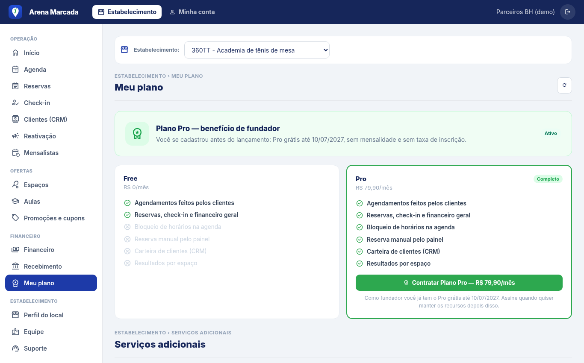Click the logout icon button

coord(568,12)
